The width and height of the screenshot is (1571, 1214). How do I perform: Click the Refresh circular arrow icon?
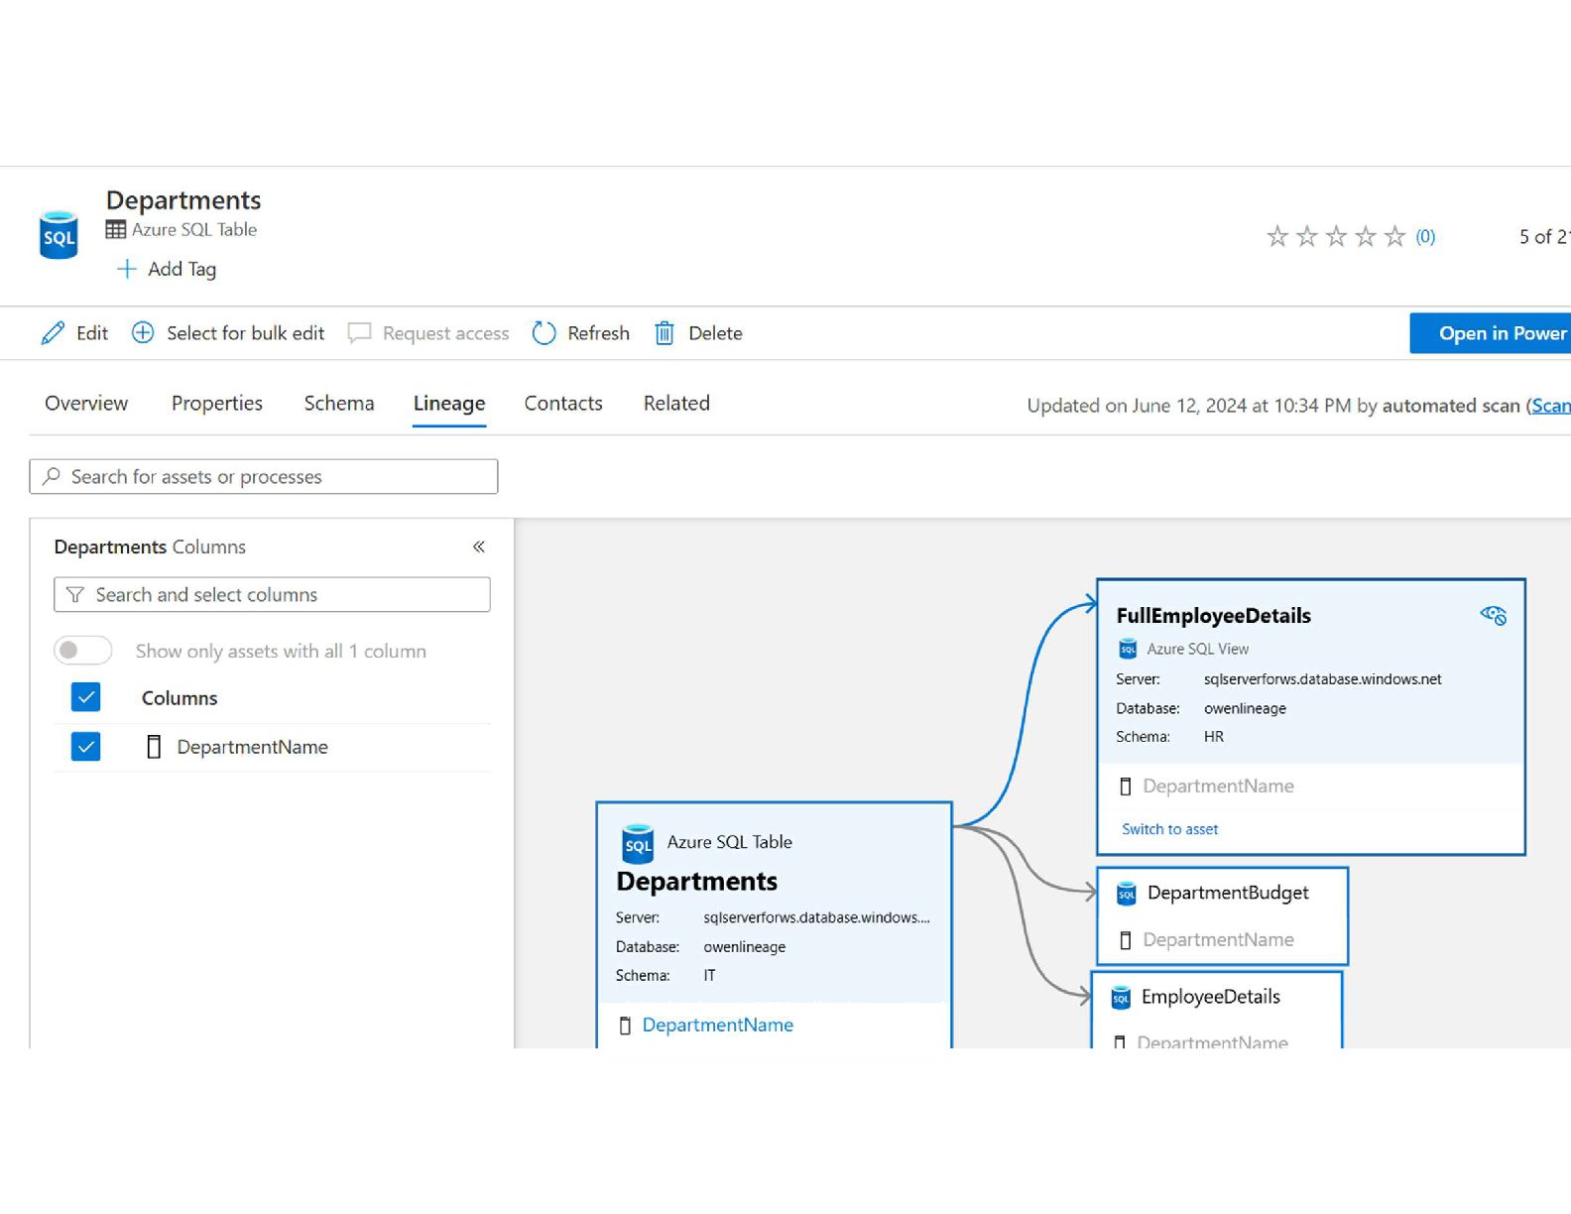[544, 333]
